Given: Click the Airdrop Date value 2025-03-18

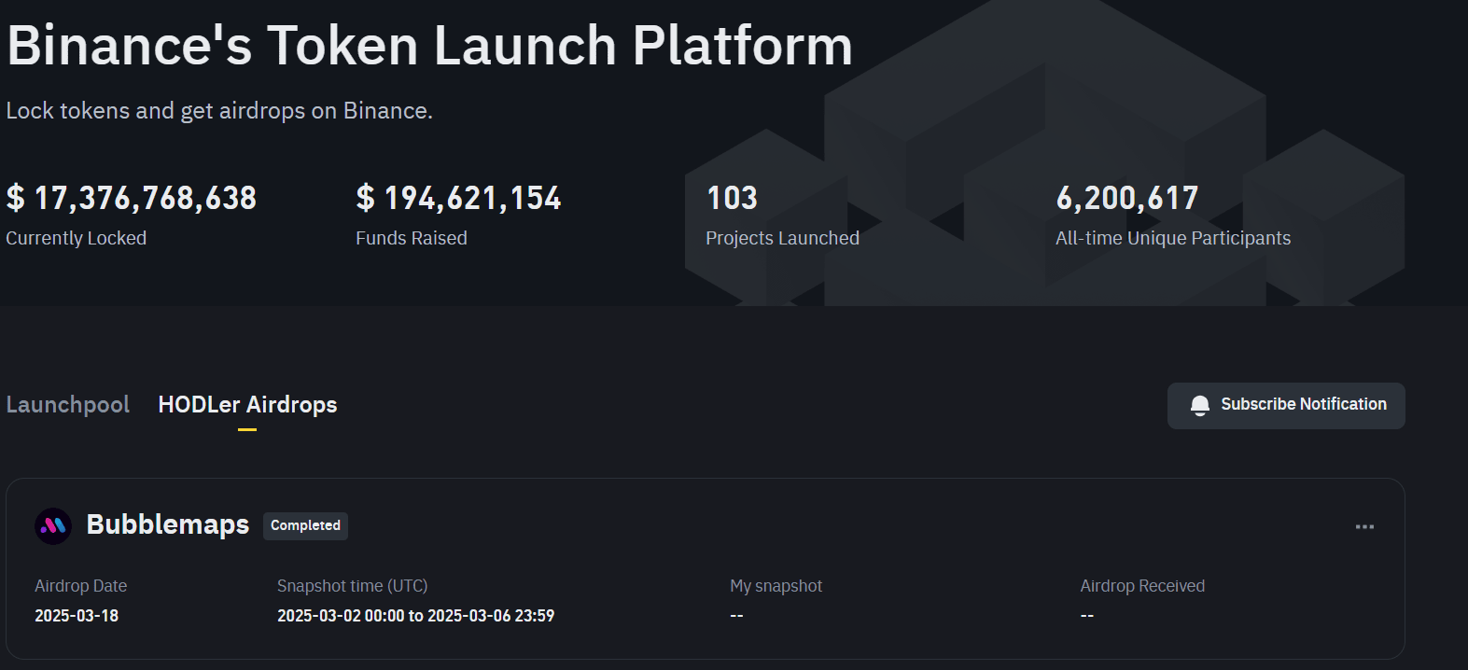Looking at the screenshot, I should (77, 616).
